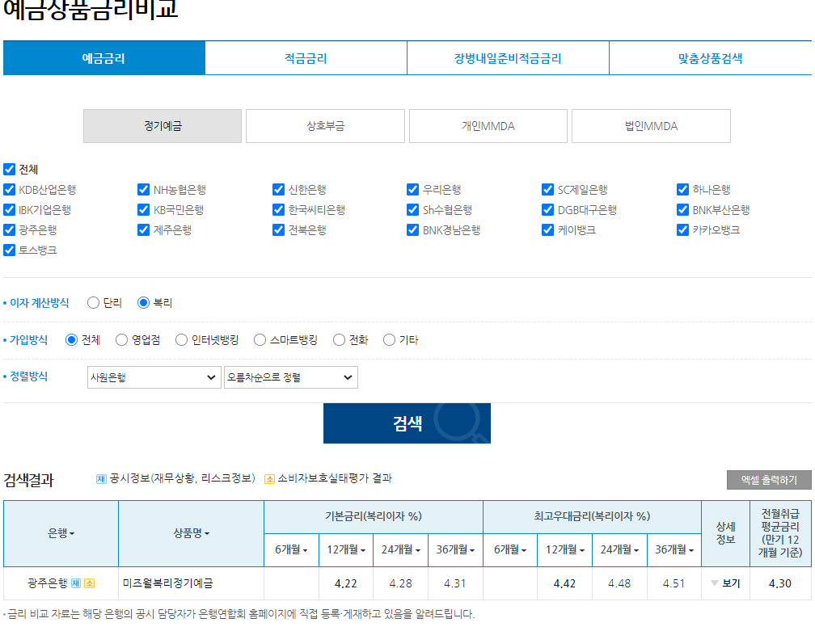Screen dimensions: 815x631
Task: Go to the 맞춤상품검색 tab
Action: tap(710, 58)
